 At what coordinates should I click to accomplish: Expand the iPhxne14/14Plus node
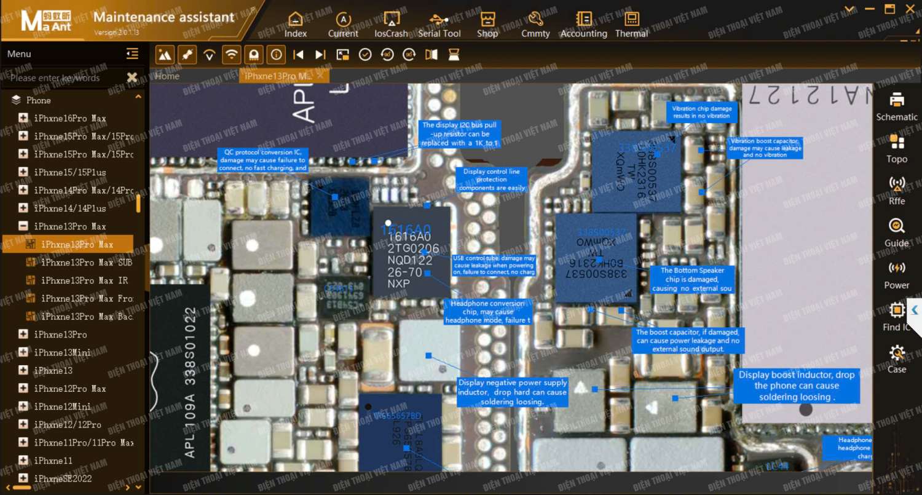pos(23,208)
